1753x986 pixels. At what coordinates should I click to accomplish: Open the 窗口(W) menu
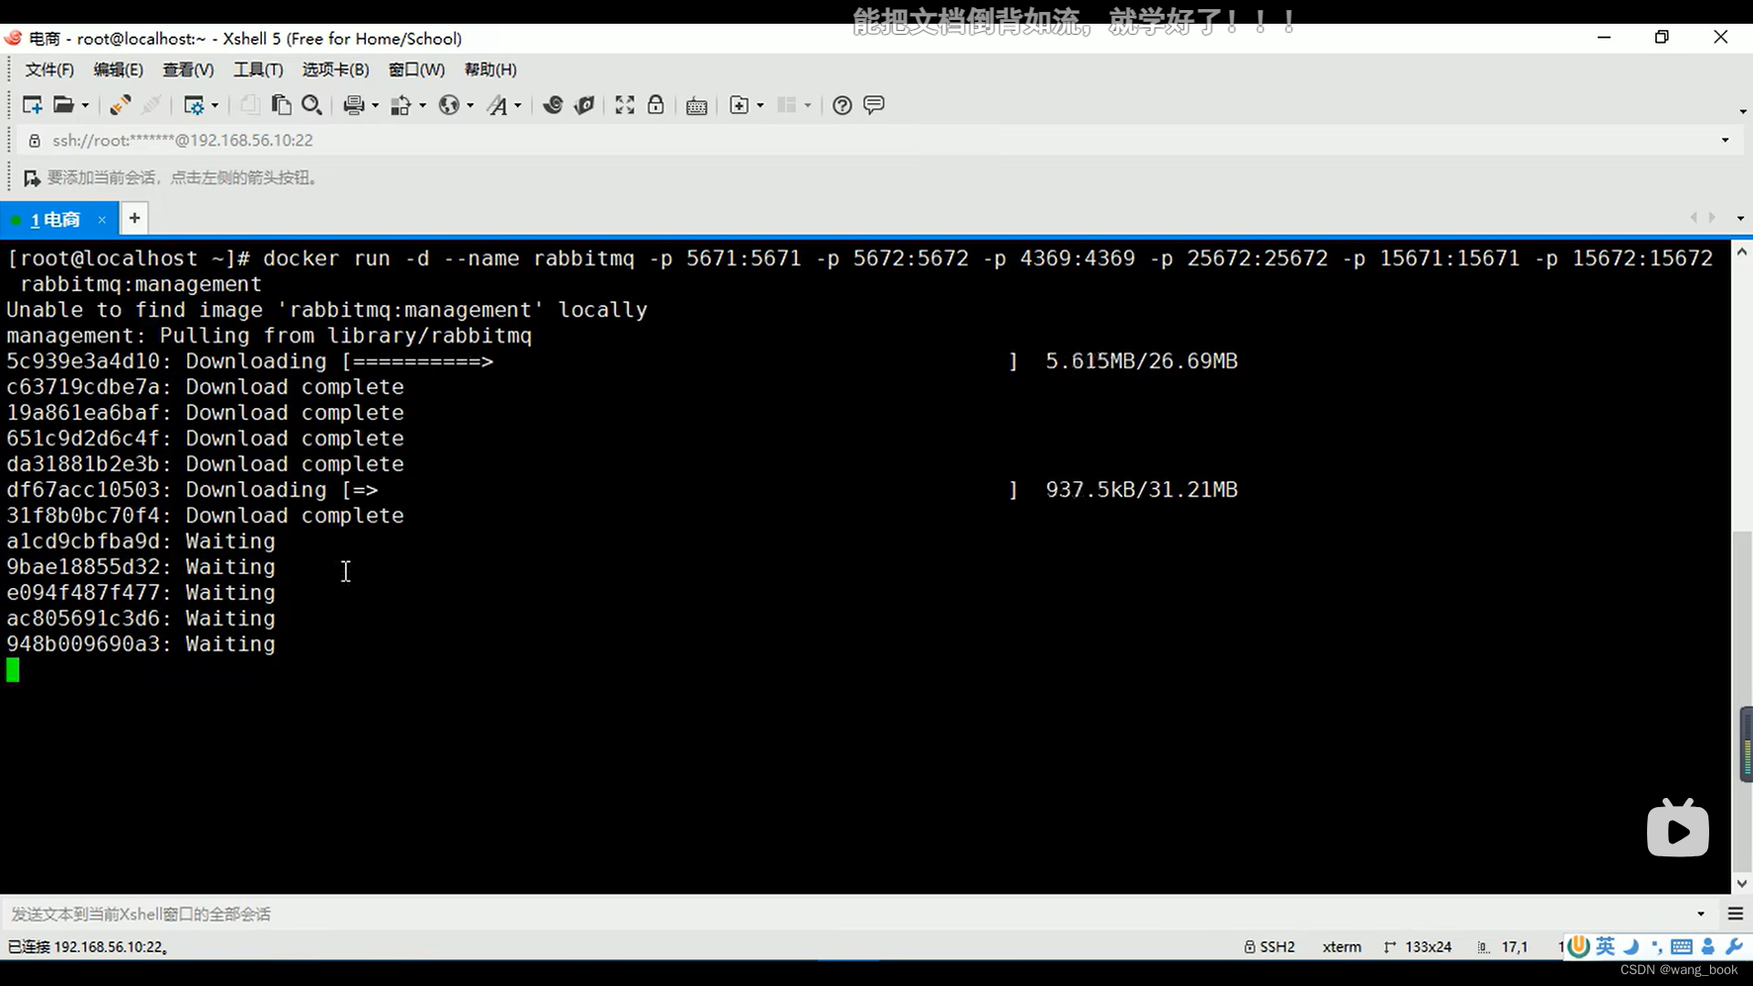tap(416, 69)
